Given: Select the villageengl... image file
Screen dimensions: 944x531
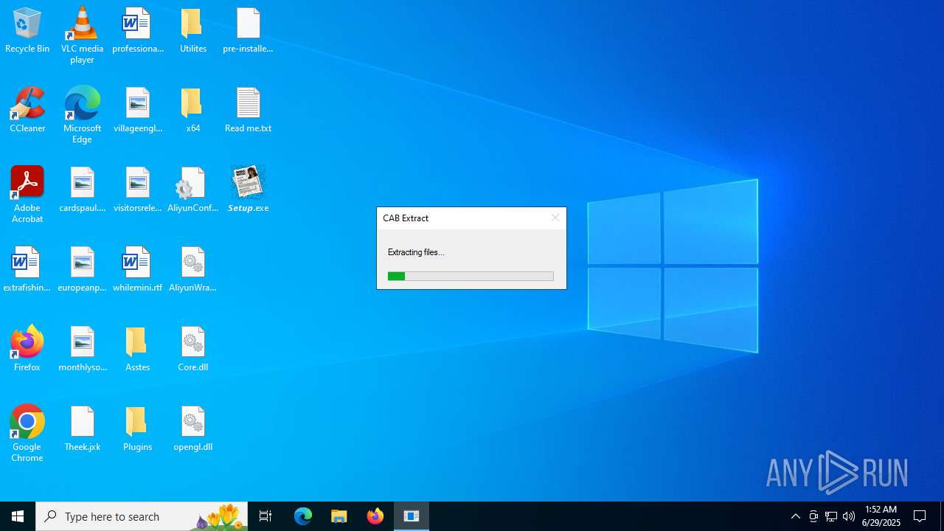Looking at the screenshot, I should click(x=137, y=110).
